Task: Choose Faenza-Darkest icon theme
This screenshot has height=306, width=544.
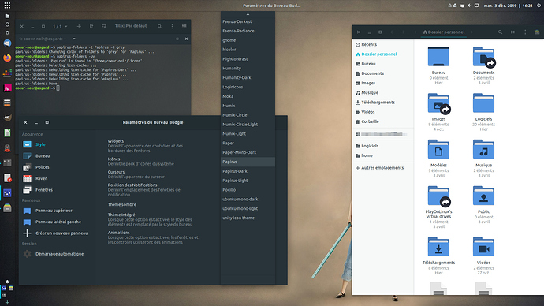Action: (x=248, y=21)
